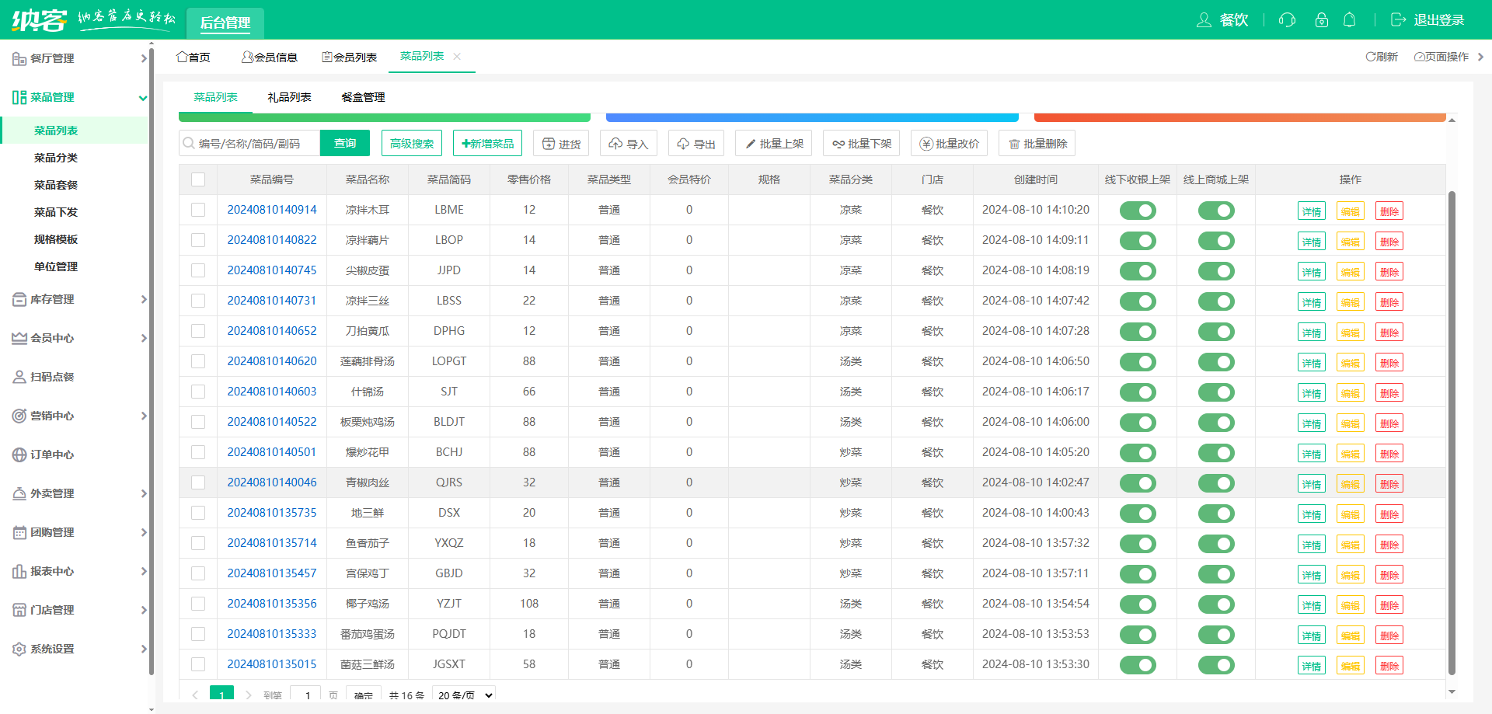Click the 批量删除 batch delete button

point(1037,144)
